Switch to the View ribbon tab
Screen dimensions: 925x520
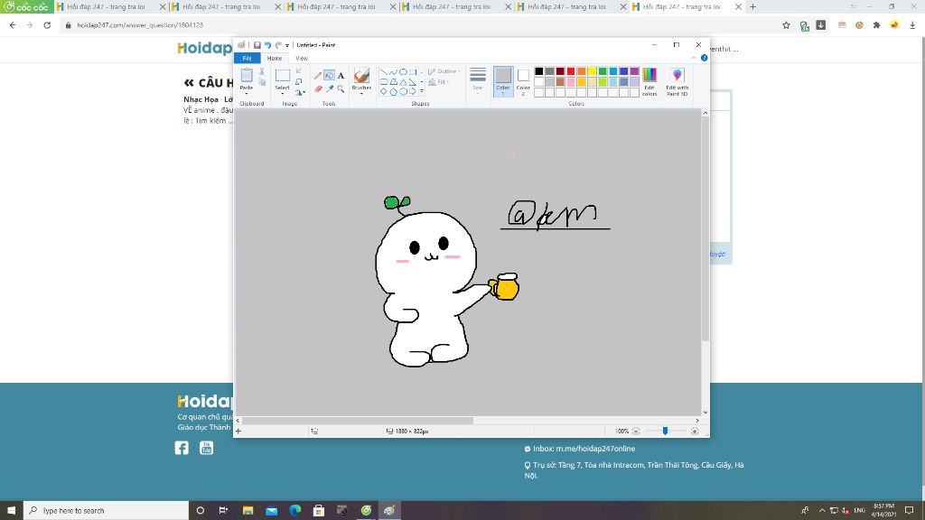pos(302,58)
